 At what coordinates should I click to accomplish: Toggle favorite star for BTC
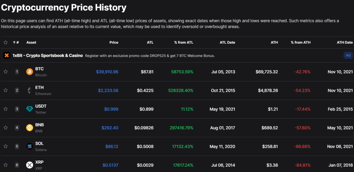point(6,72)
